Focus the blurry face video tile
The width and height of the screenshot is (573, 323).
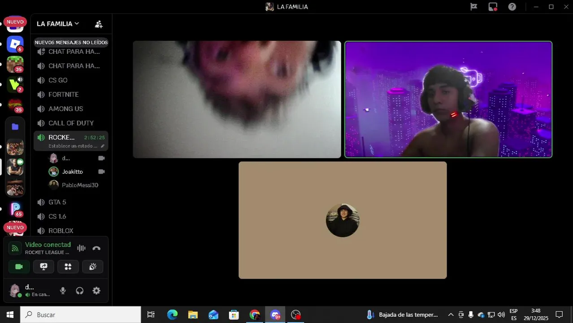point(237,100)
